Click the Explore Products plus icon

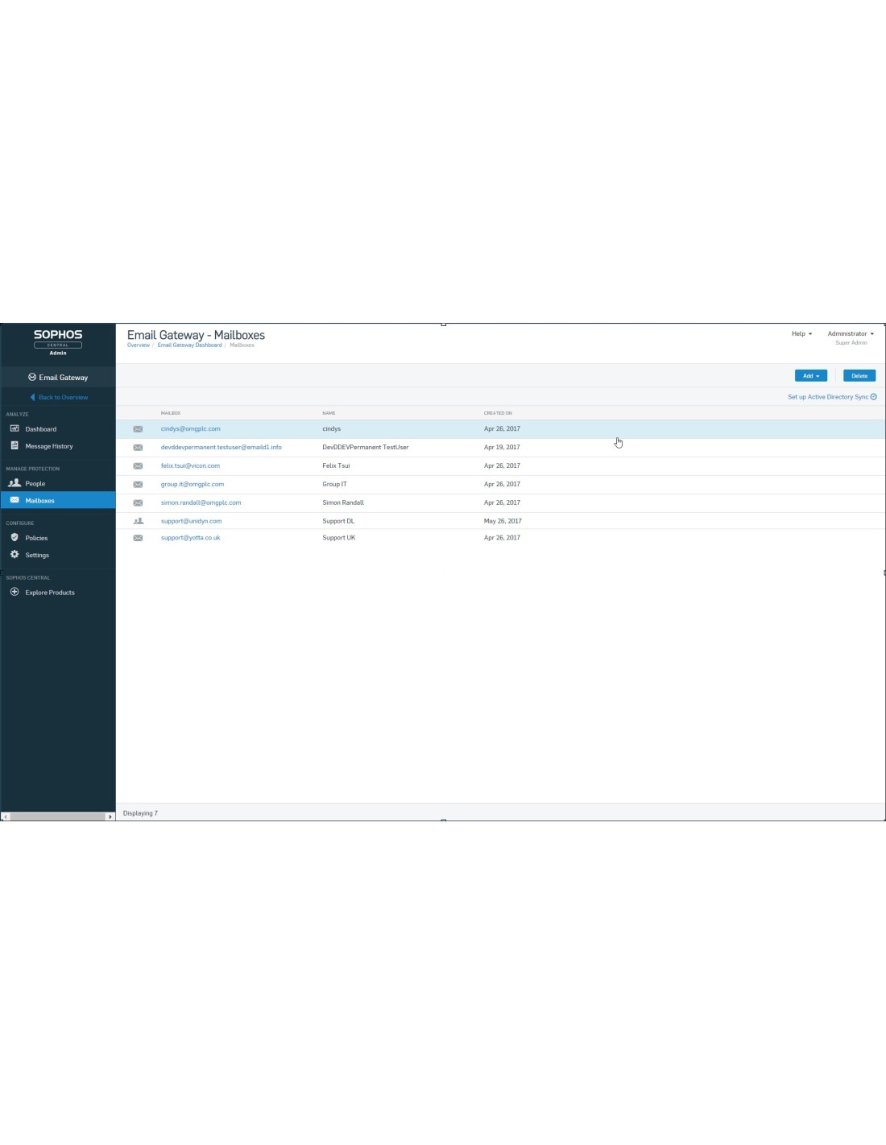pyautogui.click(x=14, y=592)
